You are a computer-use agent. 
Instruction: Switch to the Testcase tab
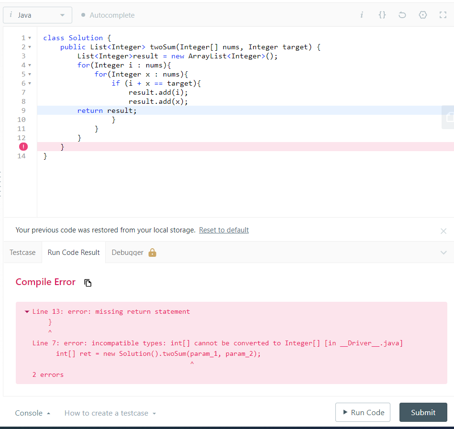coord(22,253)
